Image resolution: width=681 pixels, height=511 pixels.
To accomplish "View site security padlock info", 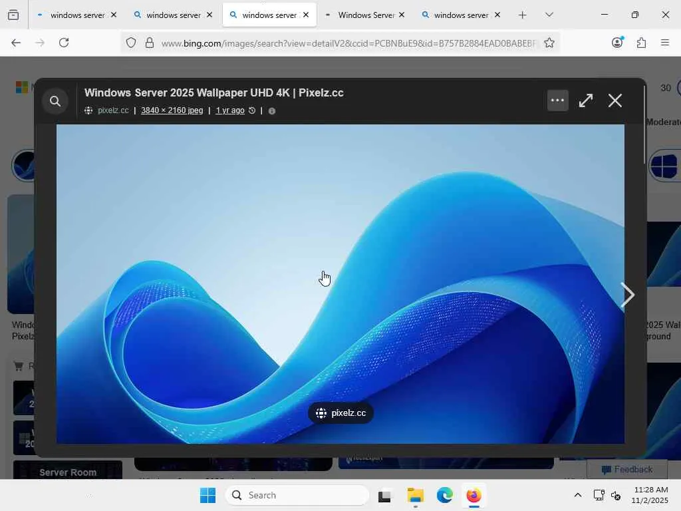I will [150, 43].
